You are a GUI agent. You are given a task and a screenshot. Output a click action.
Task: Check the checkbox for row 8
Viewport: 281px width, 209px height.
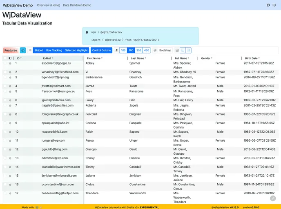5,114
